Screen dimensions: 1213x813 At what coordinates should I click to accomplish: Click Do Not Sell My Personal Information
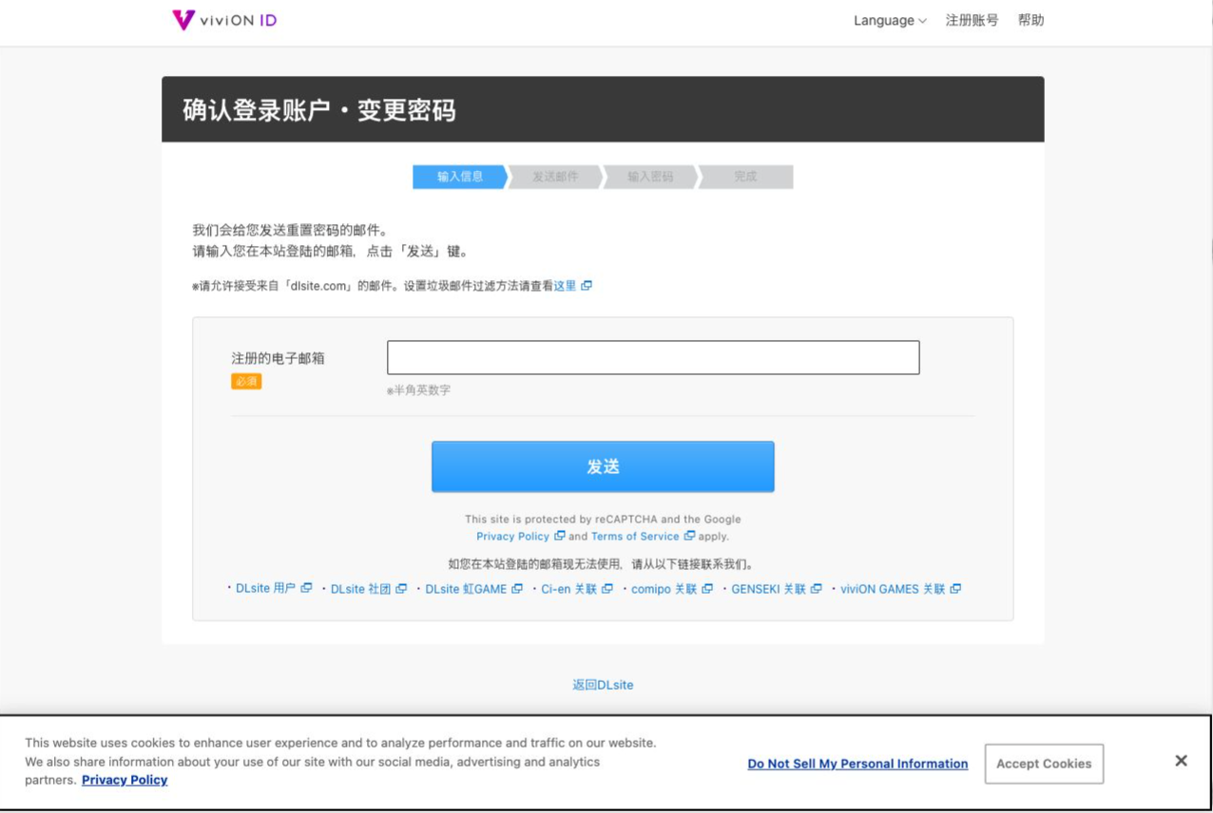[x=857, y=764]
